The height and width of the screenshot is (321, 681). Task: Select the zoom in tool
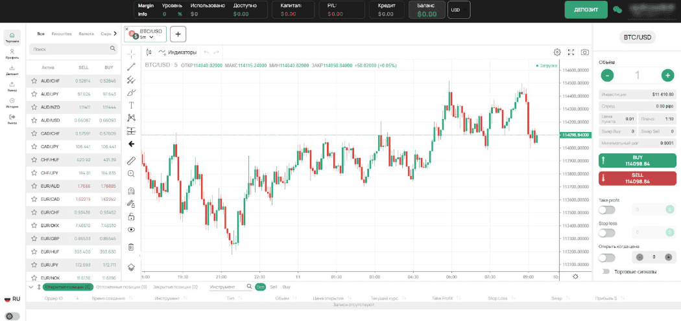pyautogui.click(x=132, y=173)
